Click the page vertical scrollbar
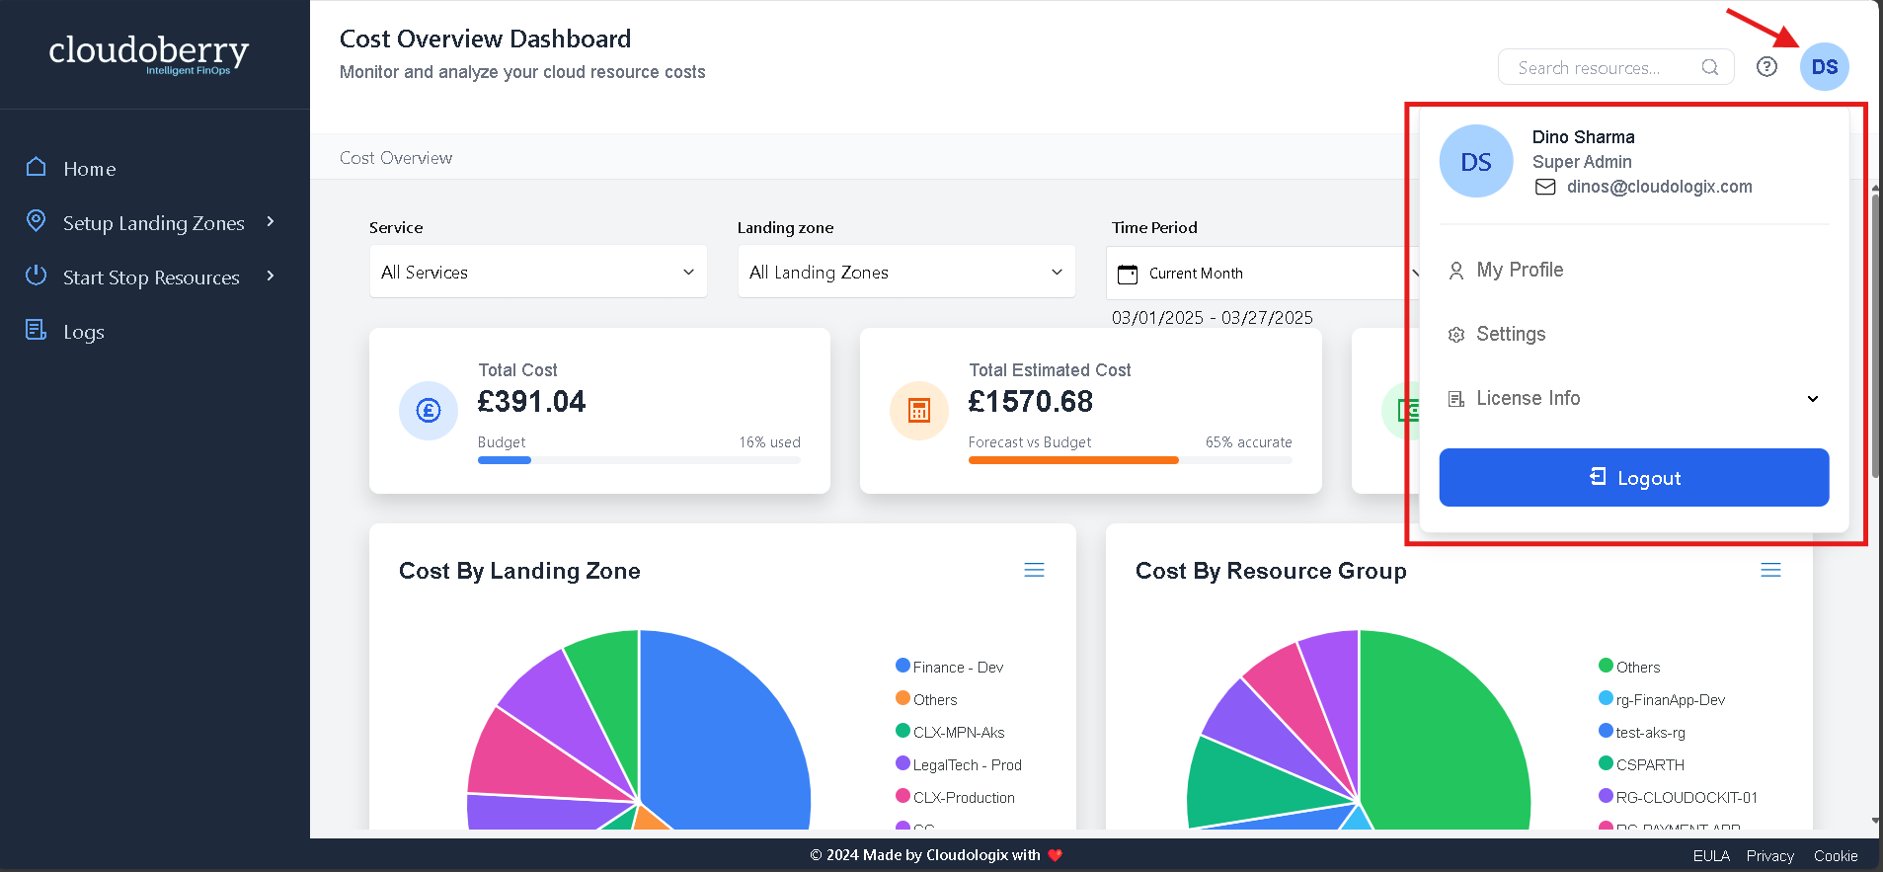 coord(1875,336)
